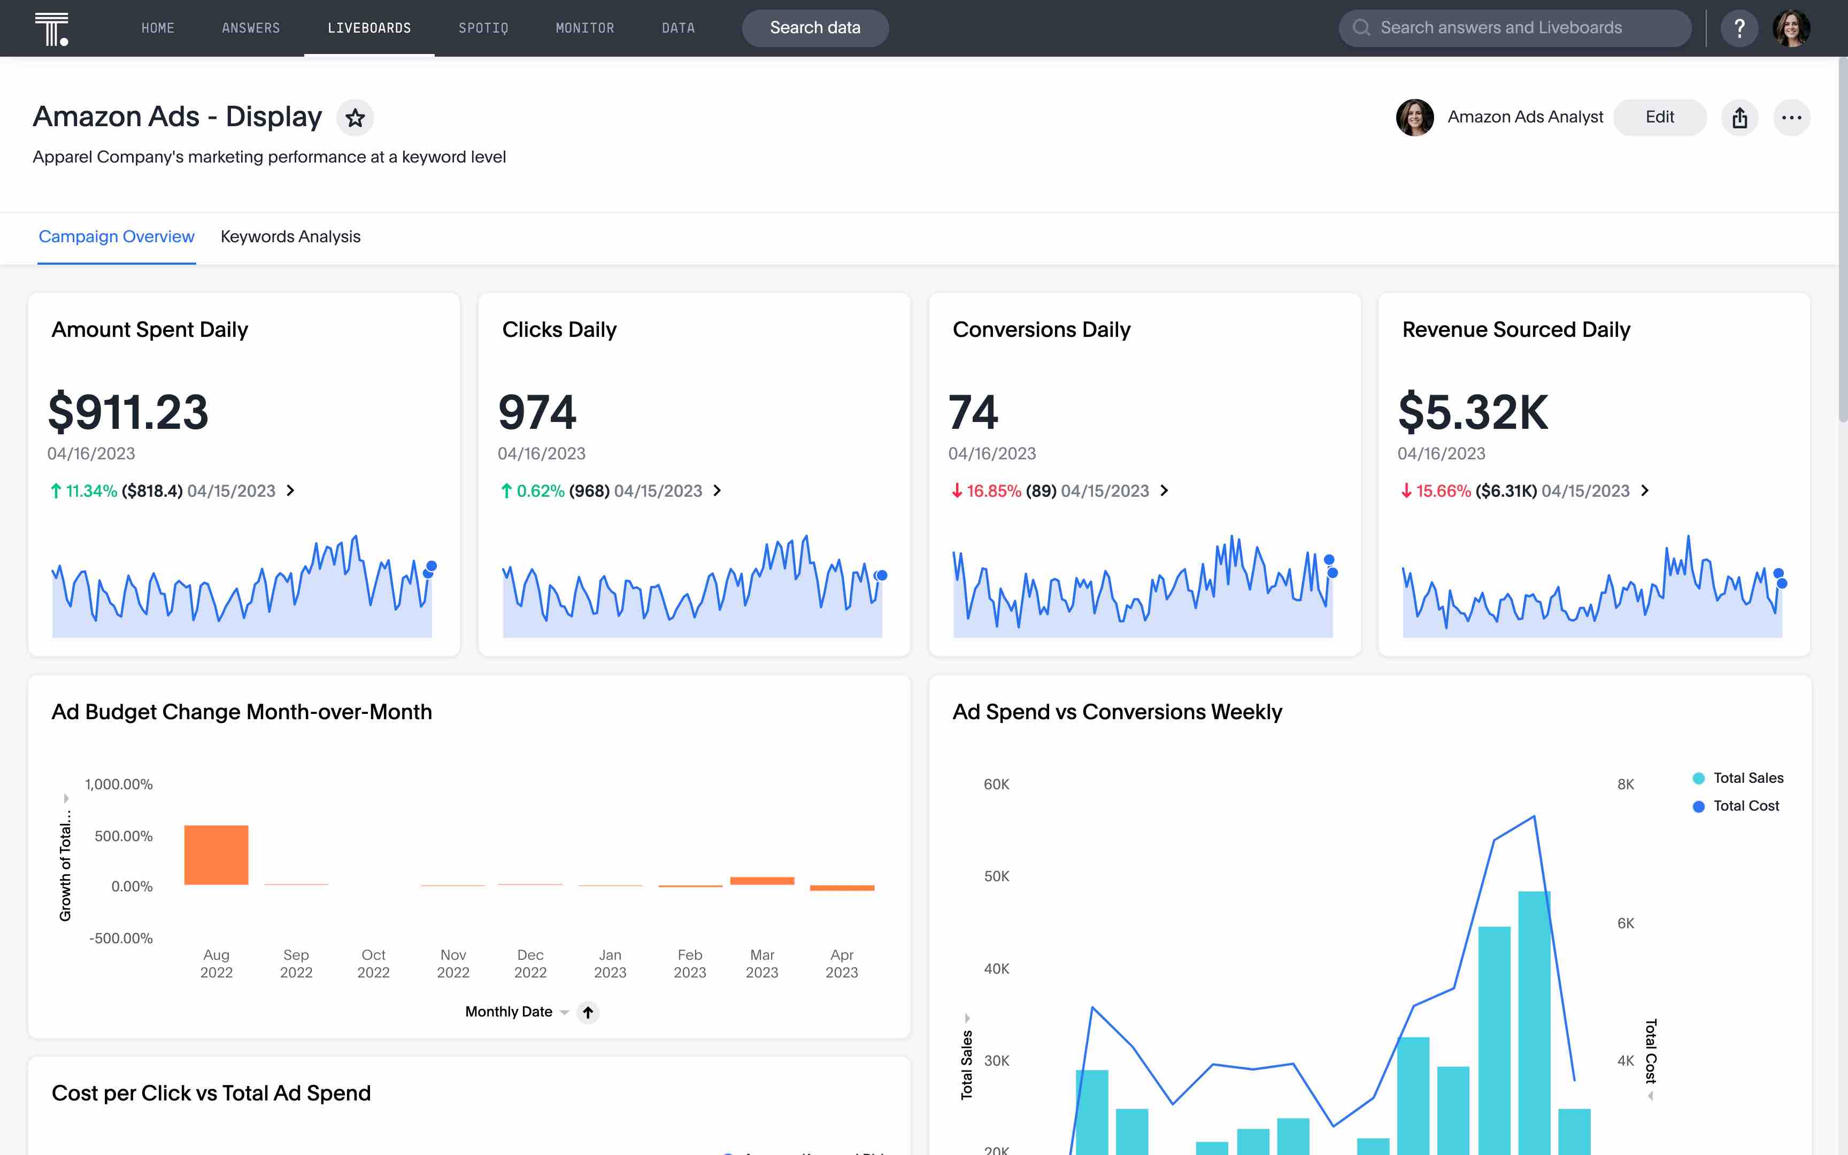Image resolution: width=1848 pixels, height=1155 pixels.
Task: Click the tallest teal bar in weekly chart
Action: (x=1534, y=1023)
